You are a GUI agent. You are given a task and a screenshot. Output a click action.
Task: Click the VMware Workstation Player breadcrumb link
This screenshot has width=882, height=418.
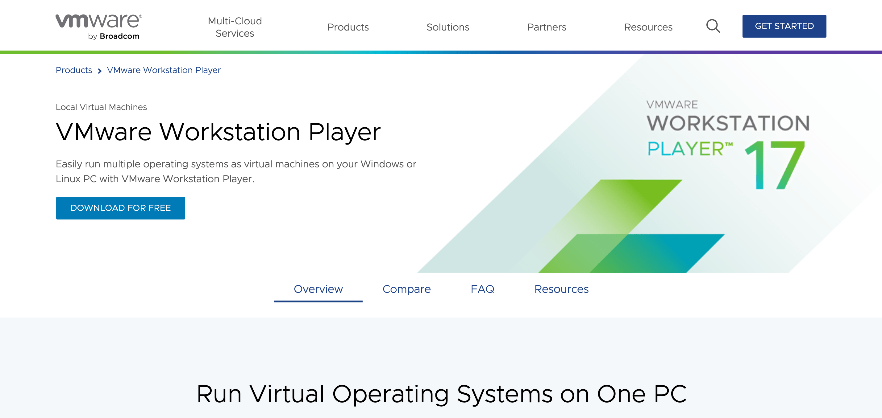[164, 70]
